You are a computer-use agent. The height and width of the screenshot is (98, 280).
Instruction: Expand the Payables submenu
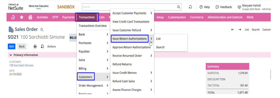click(107, 51)
